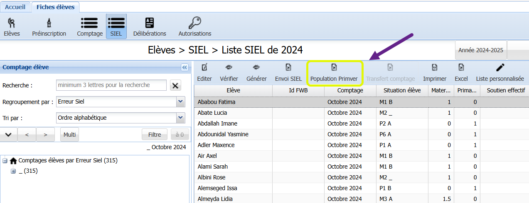Open Liste personnalisée pencil icon
This screenshot has height=203, width=529.
pos(500,67)
